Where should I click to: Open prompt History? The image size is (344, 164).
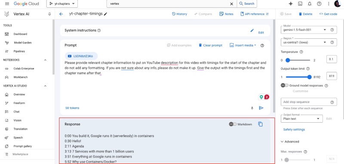point(179,14)
